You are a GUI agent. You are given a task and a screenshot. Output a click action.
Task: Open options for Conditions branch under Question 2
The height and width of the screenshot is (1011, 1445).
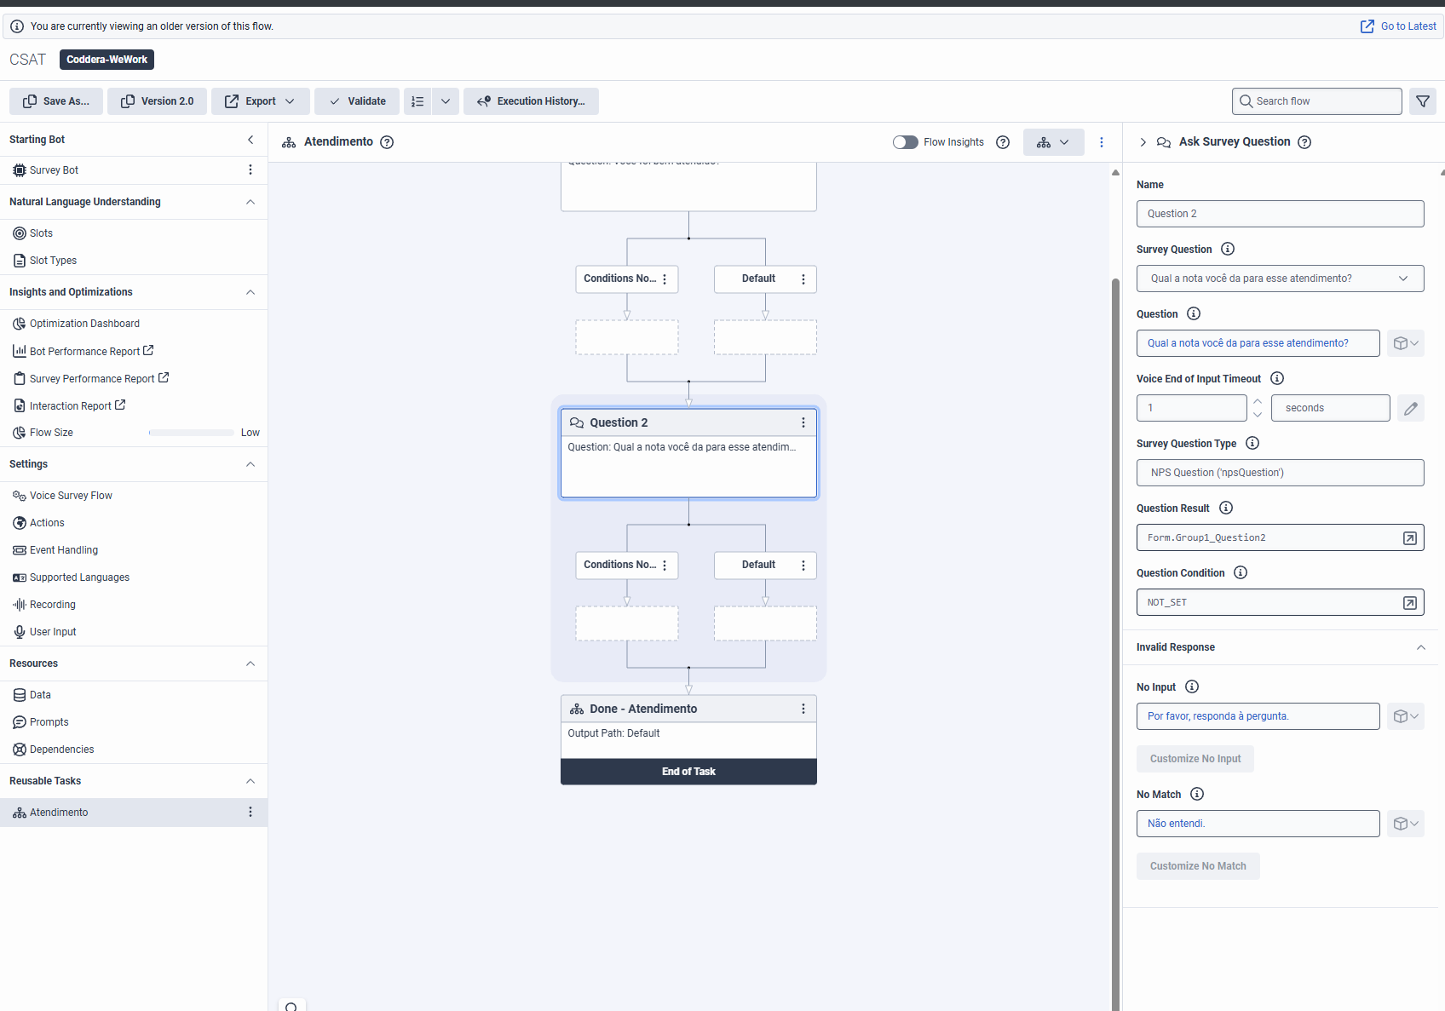click(x=665, y=565)
